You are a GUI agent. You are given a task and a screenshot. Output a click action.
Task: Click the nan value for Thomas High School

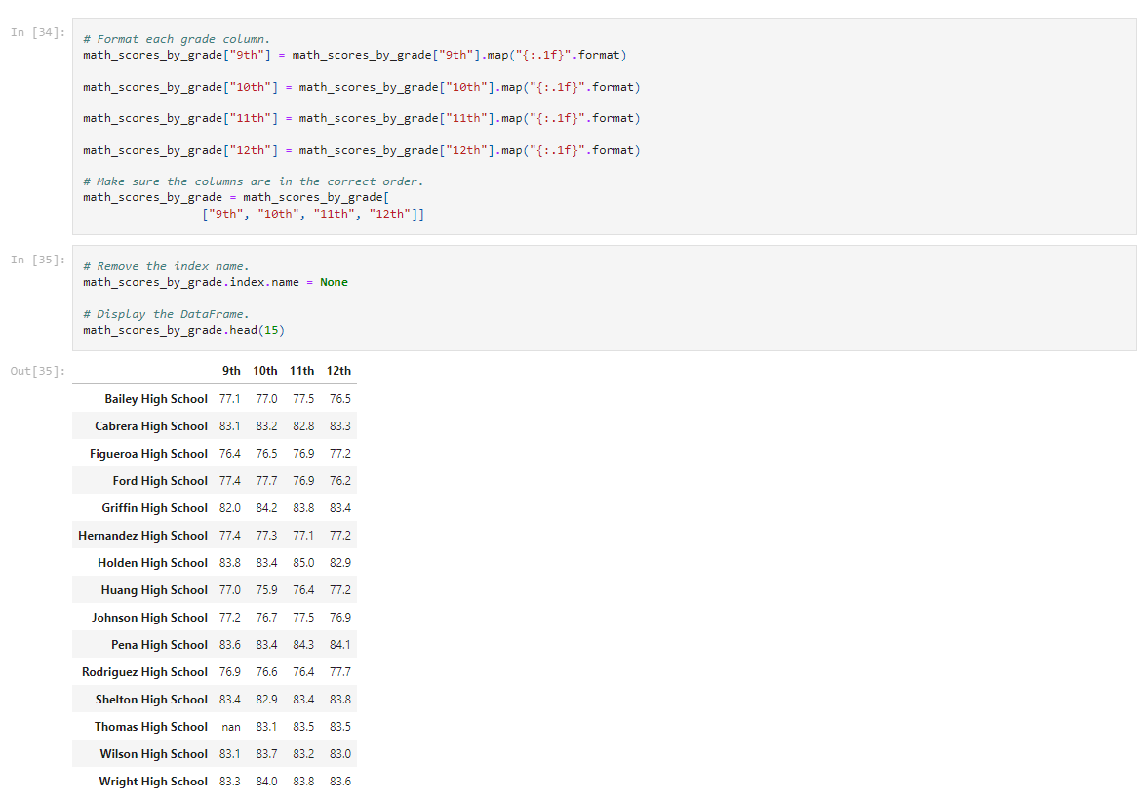coord(231,726)
